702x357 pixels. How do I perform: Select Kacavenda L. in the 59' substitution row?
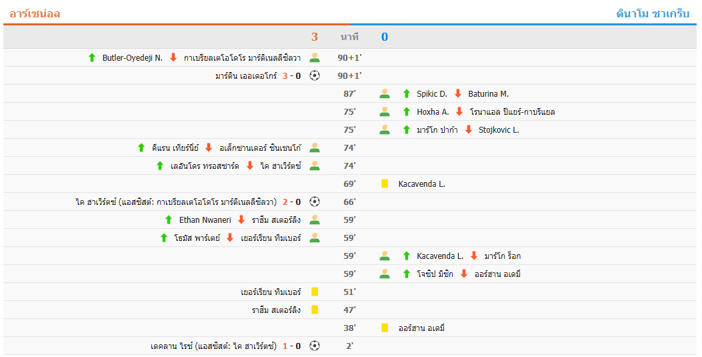(440, 256)
